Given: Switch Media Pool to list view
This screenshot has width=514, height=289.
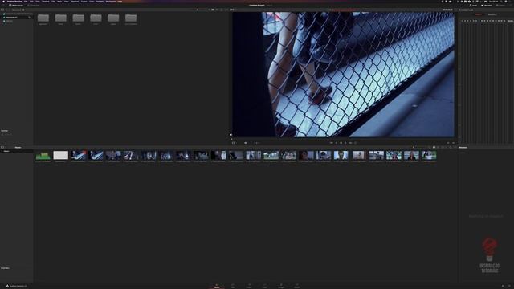Looking at the screenshot, I should 439,148.
